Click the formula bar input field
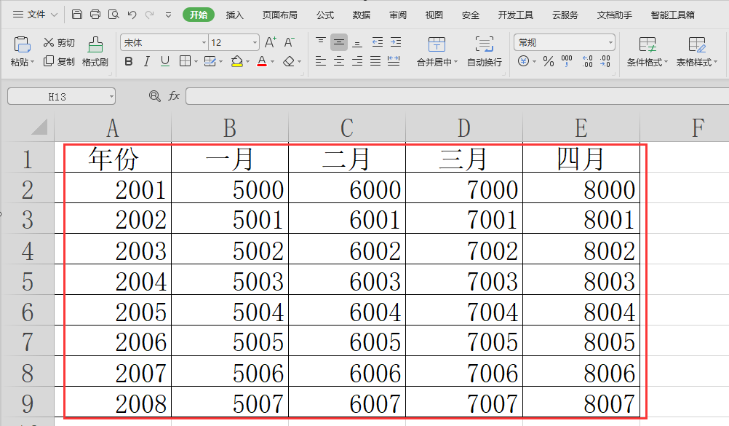Image resolution: width=729 pixels, height=426 pixels. coord(457,97)
